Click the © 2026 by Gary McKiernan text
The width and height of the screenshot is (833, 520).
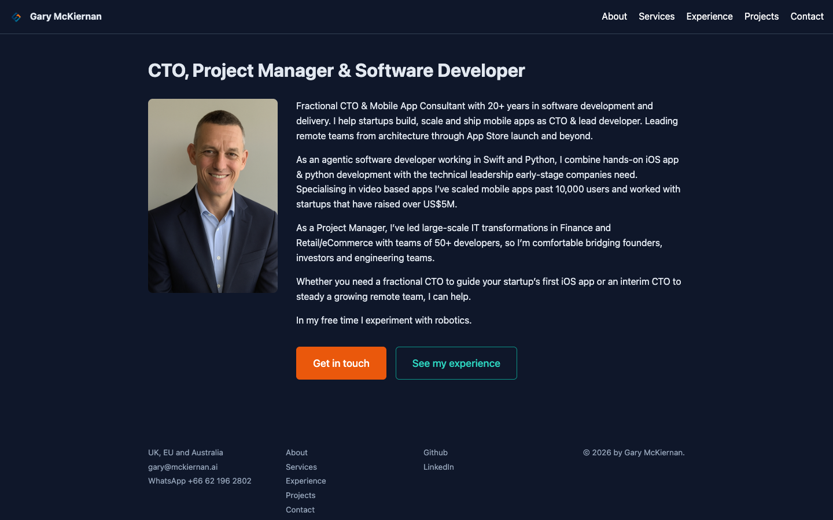634,452
